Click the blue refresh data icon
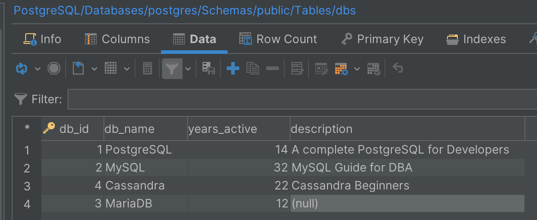The height and width of the screenshot is (220, 537). [x=21, y=69]
